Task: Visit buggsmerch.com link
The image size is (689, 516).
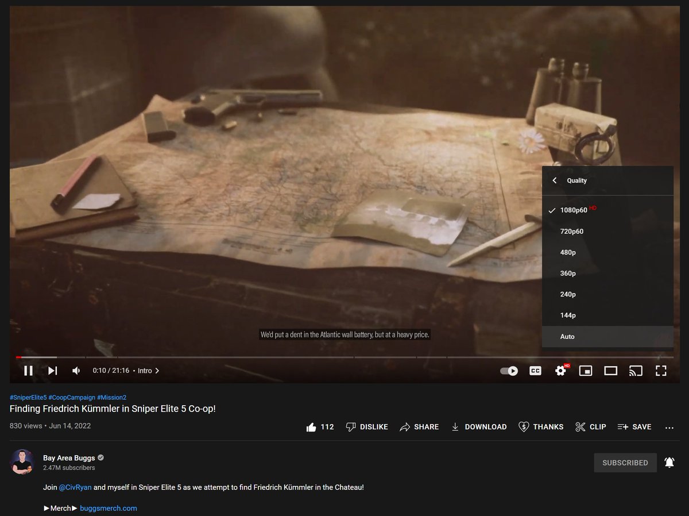Action: click(x=109, y=508)
